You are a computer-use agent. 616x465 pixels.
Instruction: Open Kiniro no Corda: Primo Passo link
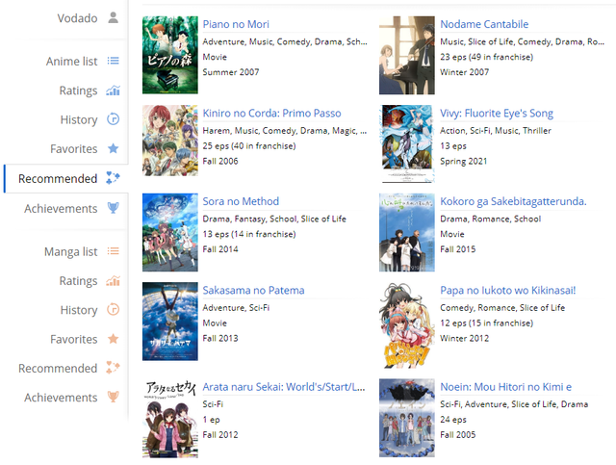pos(271,114)
